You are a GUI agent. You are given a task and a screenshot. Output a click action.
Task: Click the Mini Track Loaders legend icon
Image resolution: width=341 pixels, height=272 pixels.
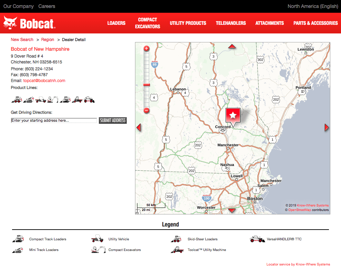(18, 250)
